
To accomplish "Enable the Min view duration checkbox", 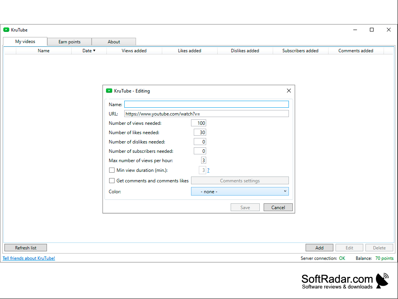I will click(112, 170).
